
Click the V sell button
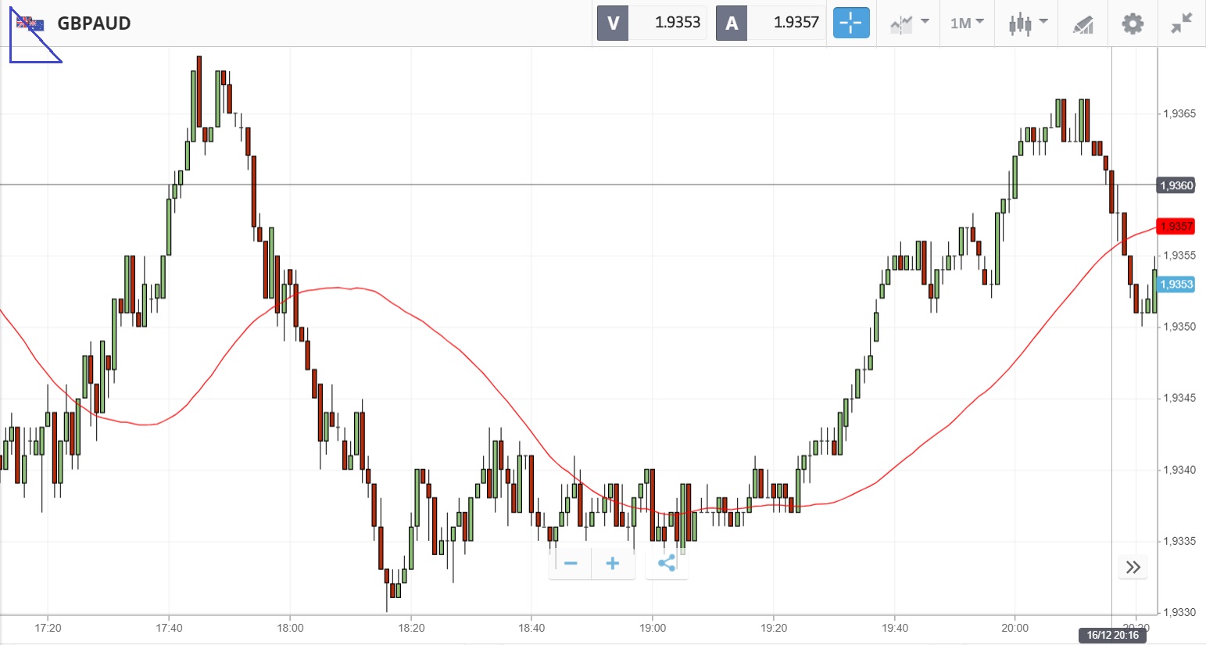pyautogui.click(x=613, y=23)
